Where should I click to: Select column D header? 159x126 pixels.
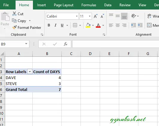pyautogui.click(x=90, y=54)
